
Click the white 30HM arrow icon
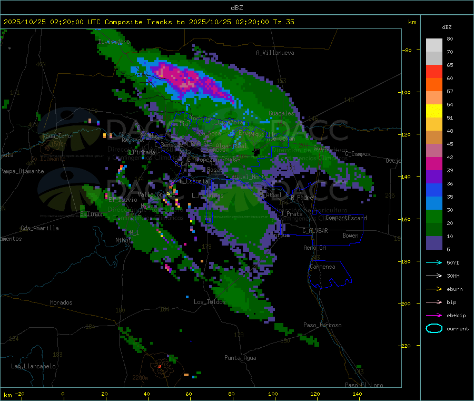(x=434, y=276)
